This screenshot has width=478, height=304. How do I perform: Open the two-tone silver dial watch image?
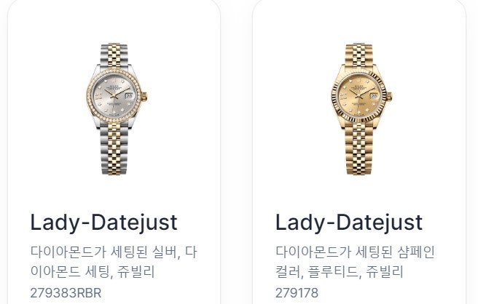[x=117, y=109]
